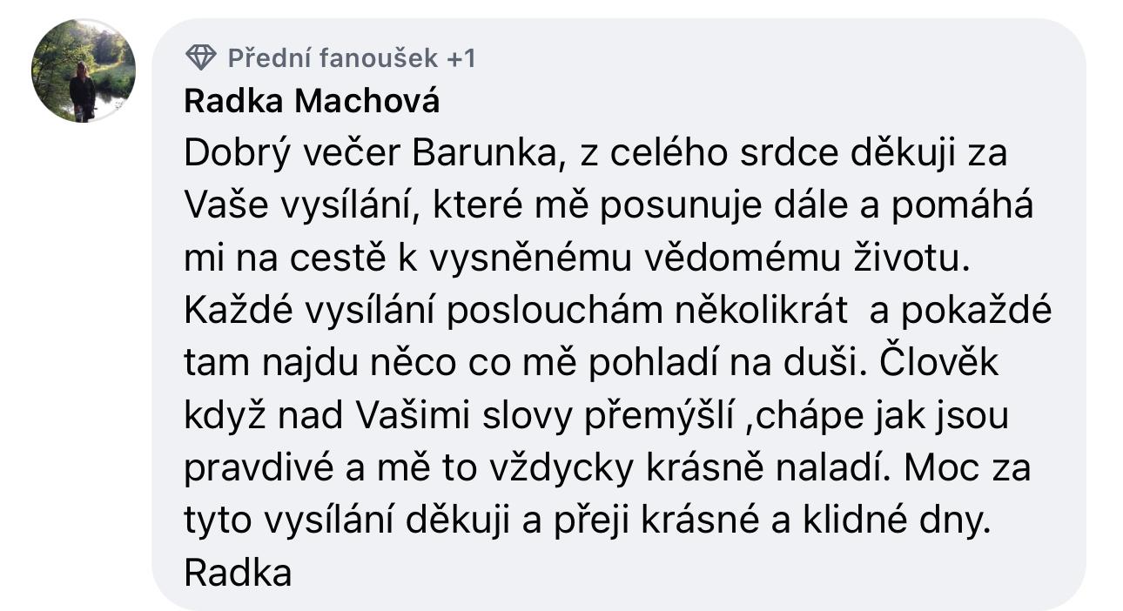The height and width of the screenshot is (611, 1123).
Task: Click the Radka signature ending the comment
Action: pyautogui.click(x=237, y=574)
